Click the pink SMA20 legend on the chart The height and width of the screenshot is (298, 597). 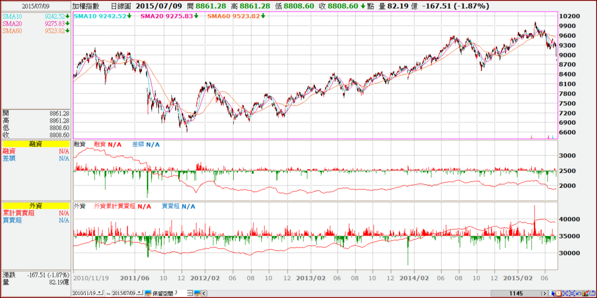point(170,16)
